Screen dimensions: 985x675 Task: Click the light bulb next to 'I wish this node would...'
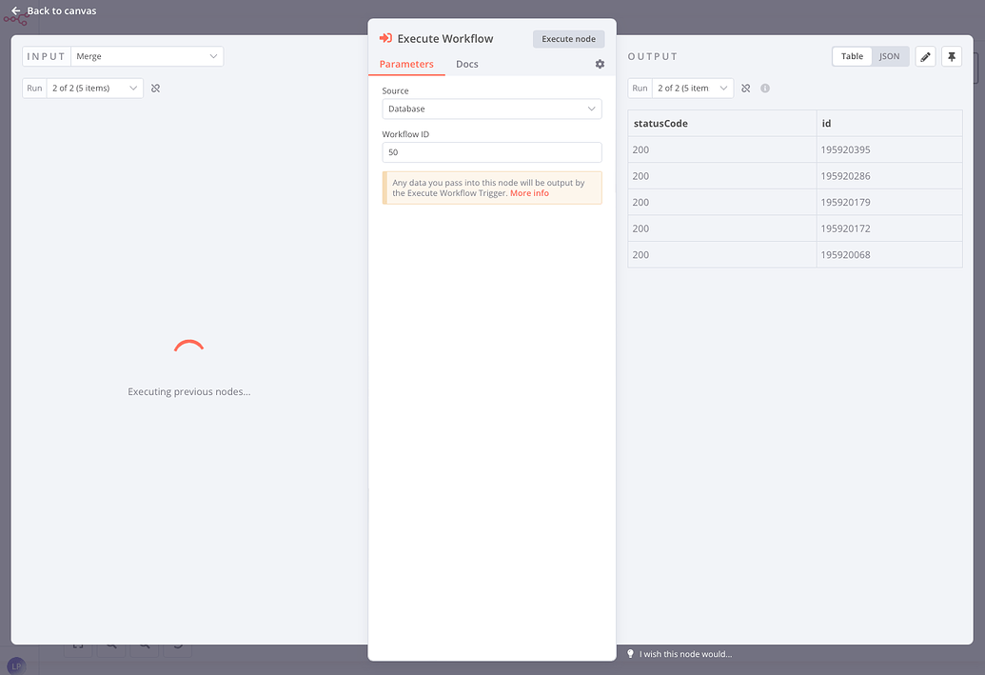point(629,654)
